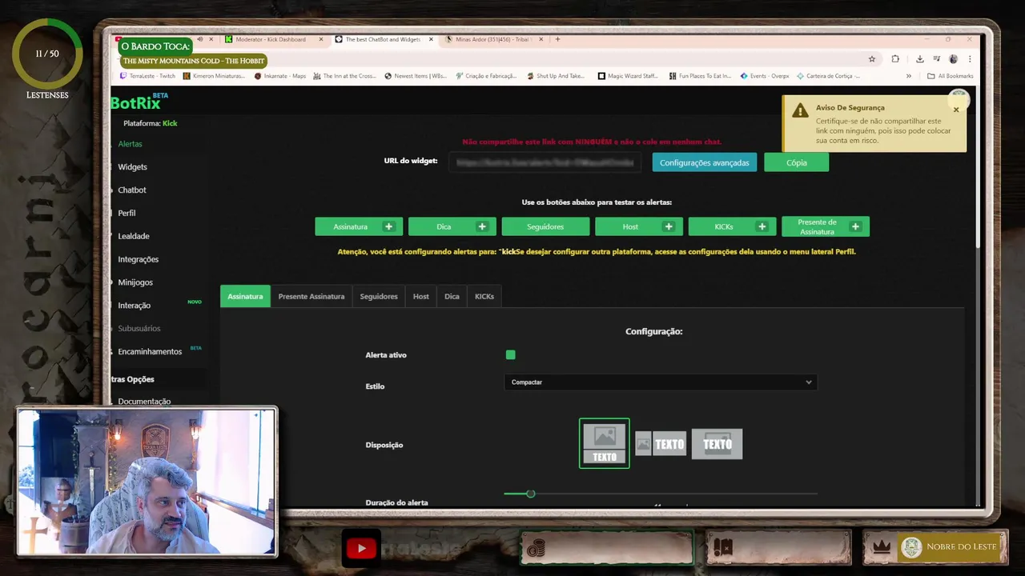Image resolution: width=1025 pixels, height=576 pixels.
Task: Select image-beside-text layout option
Action: click(661, 443)
